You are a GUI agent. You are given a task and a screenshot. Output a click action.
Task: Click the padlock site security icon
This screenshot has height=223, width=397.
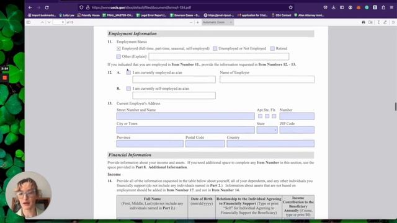click(x=87, y=7)
